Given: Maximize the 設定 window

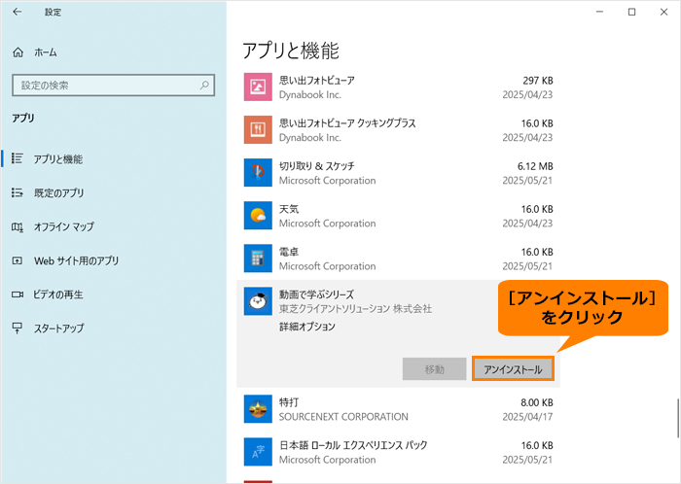Looking at the screenshot, I should 632,12.
